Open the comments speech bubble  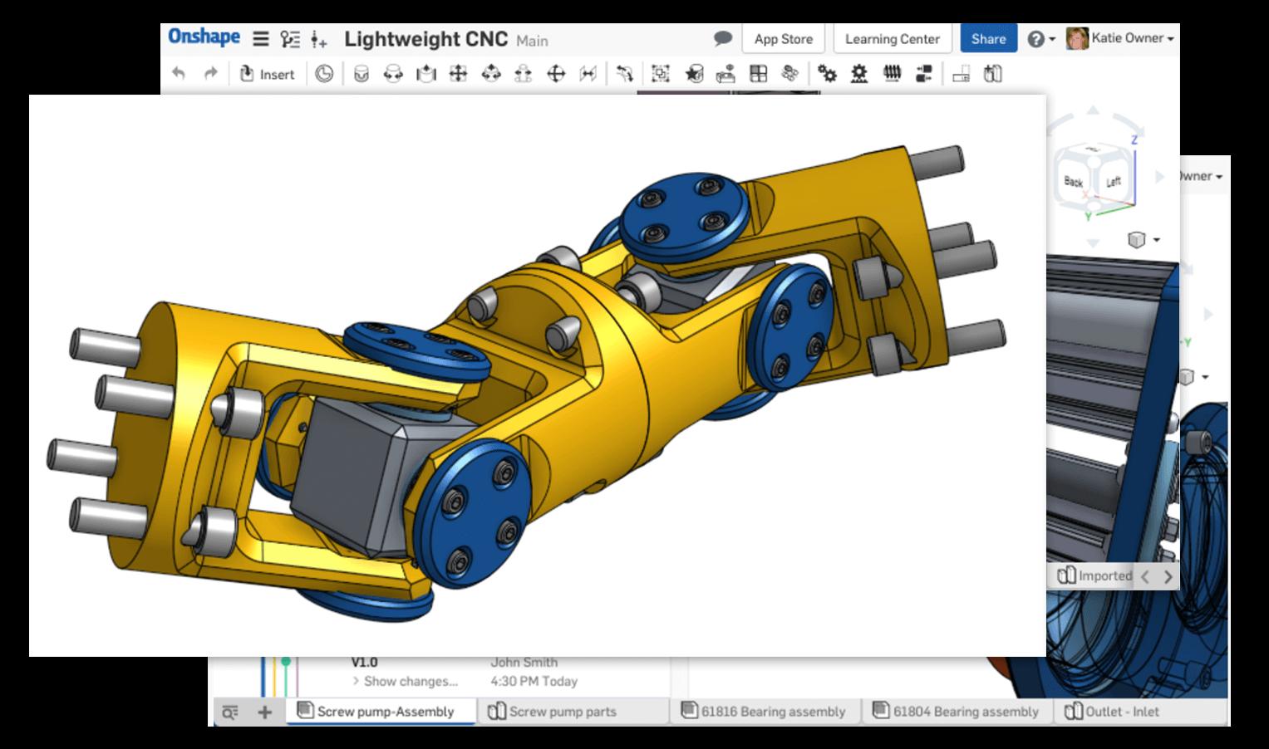pyautogui.click(x=723, y=38)
